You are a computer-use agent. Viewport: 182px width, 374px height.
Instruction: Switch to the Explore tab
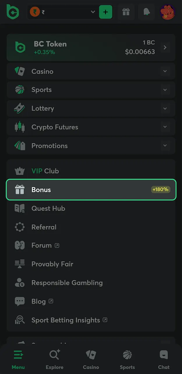[54, 358]
